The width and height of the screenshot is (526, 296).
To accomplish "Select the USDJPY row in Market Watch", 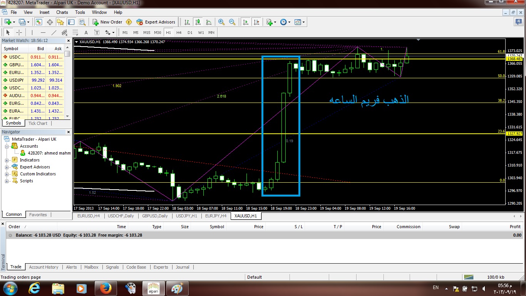I will click(32, 80).
